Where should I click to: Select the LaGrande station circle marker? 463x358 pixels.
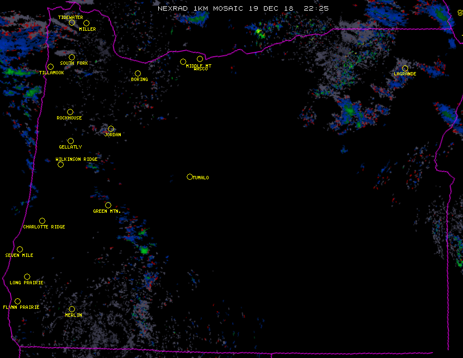point(405,68)
